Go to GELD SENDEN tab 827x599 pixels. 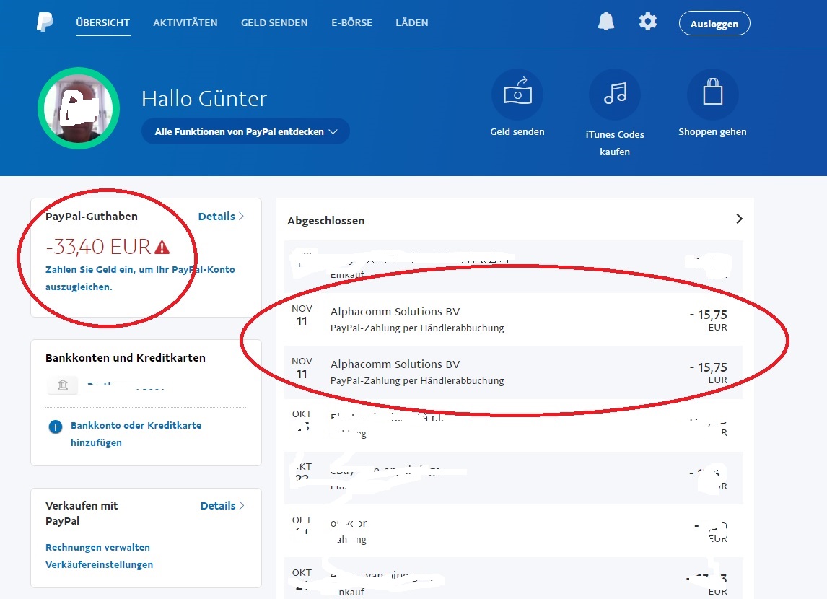click(274, 22)
